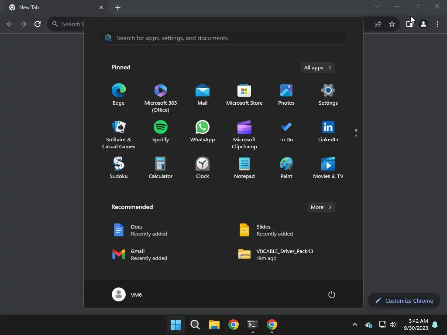Image resolution: width=447 pixels, height=335 pixels.
Task: Launch Spotify
Action: click(x=161, y=132)
